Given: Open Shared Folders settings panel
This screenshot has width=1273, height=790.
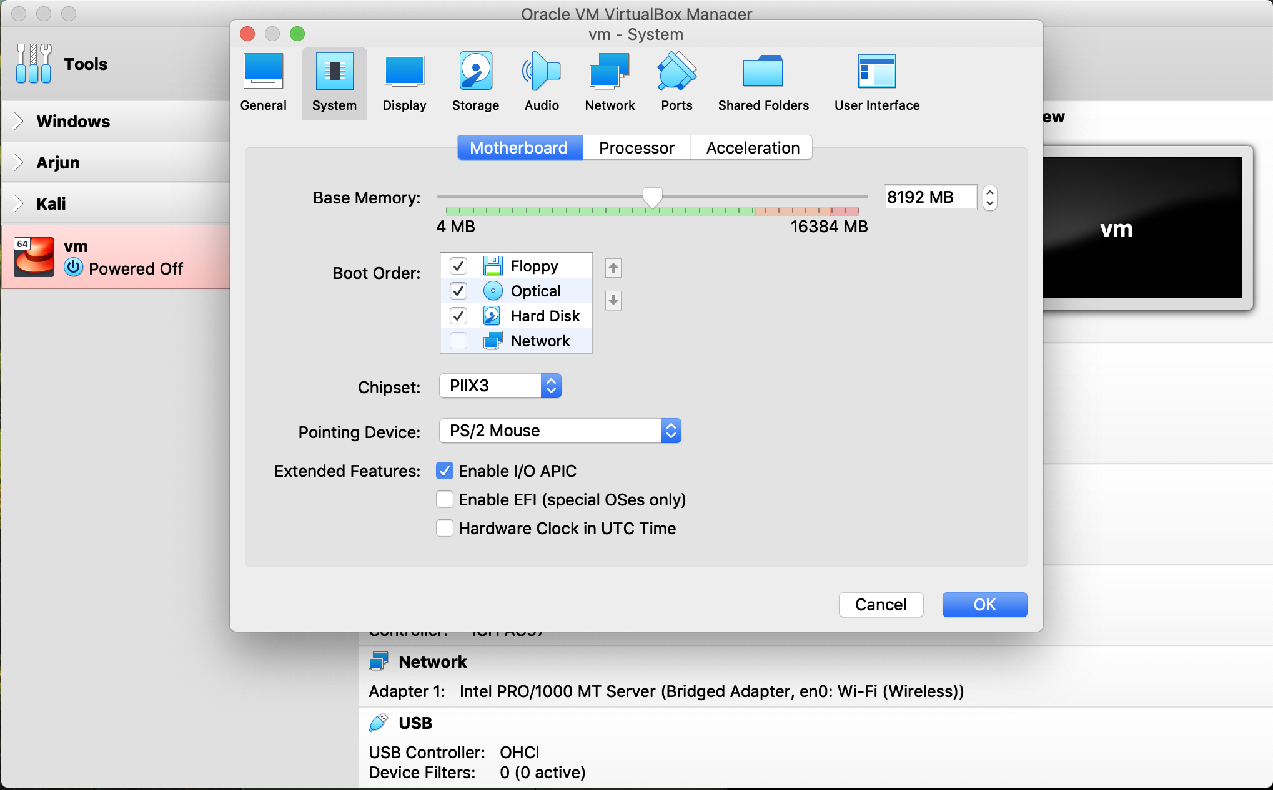Looking at the screenshot, I should [x=762, y=82].
